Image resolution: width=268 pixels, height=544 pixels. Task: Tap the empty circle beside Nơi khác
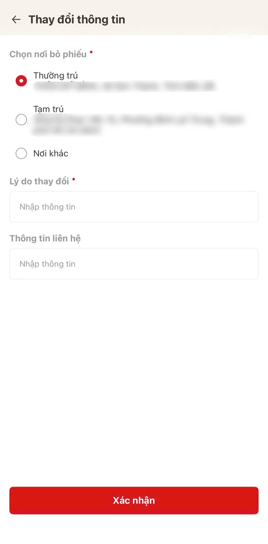click(21, 153)
